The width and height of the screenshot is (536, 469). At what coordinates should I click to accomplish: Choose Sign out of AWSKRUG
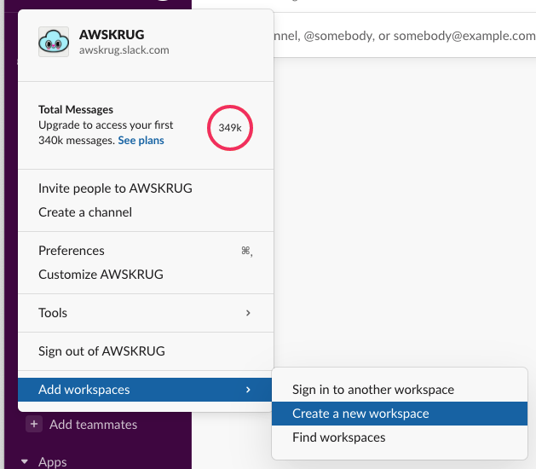146,351
